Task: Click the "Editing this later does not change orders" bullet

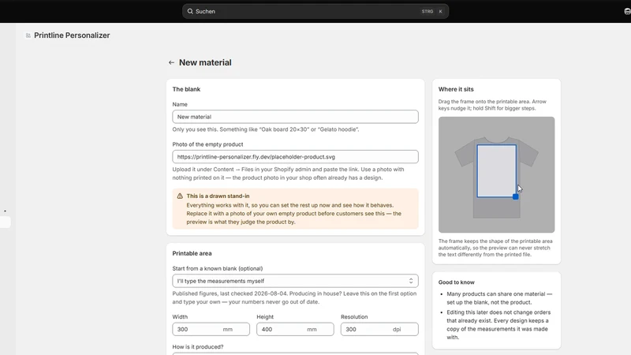Action: (499, 325)
